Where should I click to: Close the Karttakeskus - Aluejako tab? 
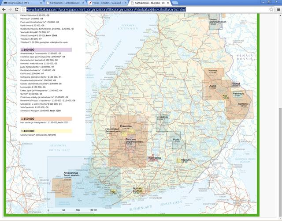pos(168,3)
